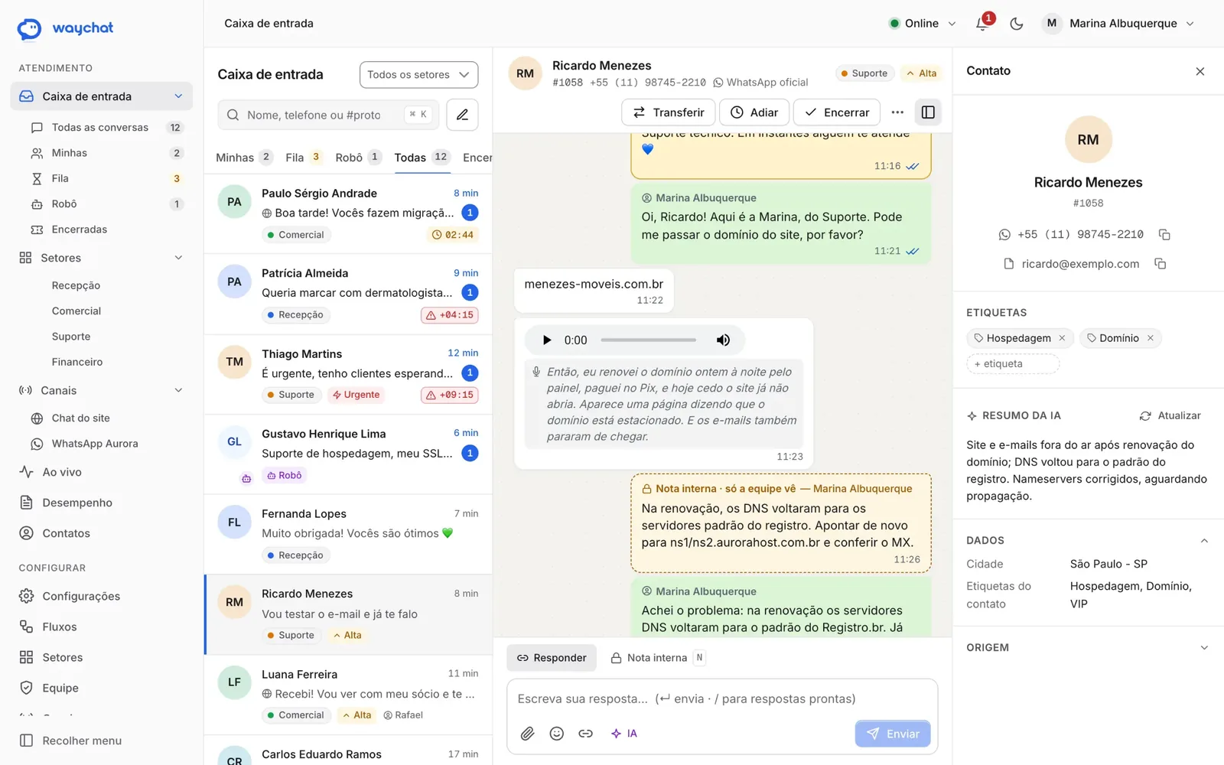The image size is (1224, 765).
Task: Remove the Hospedagem tag
Action: (x=1062, y=338)
